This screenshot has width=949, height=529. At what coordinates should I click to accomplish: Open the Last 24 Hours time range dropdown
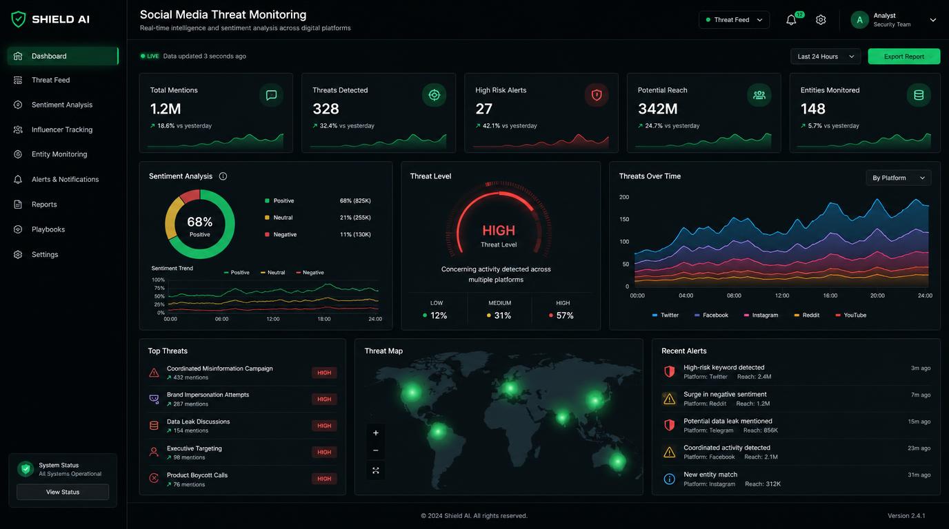pos(826,56)
